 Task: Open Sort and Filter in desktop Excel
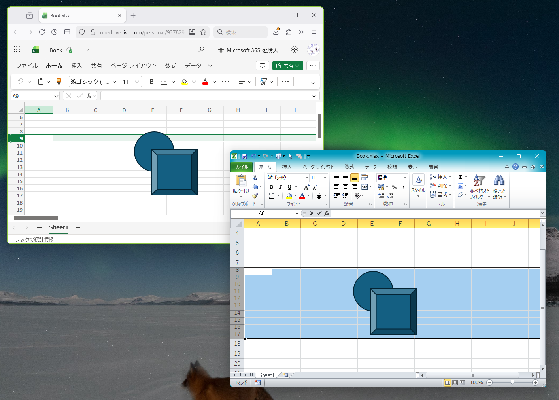pyautogui.click(x=479, y=187)
